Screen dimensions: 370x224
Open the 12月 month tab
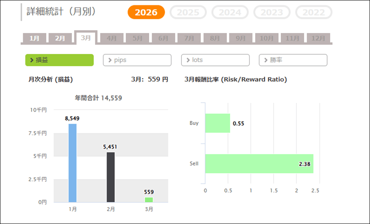tap(318, 38)
